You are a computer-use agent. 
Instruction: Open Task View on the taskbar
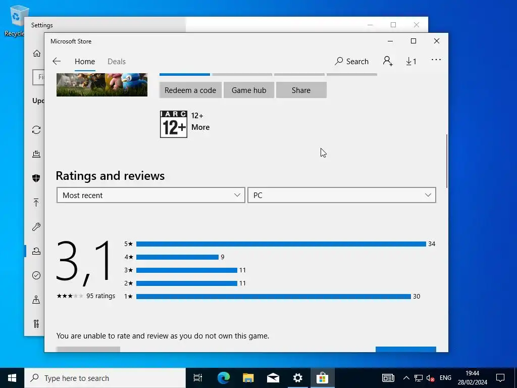pos(198,378)
